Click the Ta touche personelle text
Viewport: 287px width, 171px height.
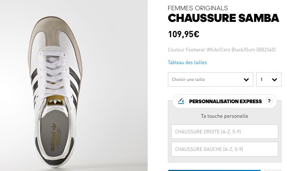(x=225, y=116)
